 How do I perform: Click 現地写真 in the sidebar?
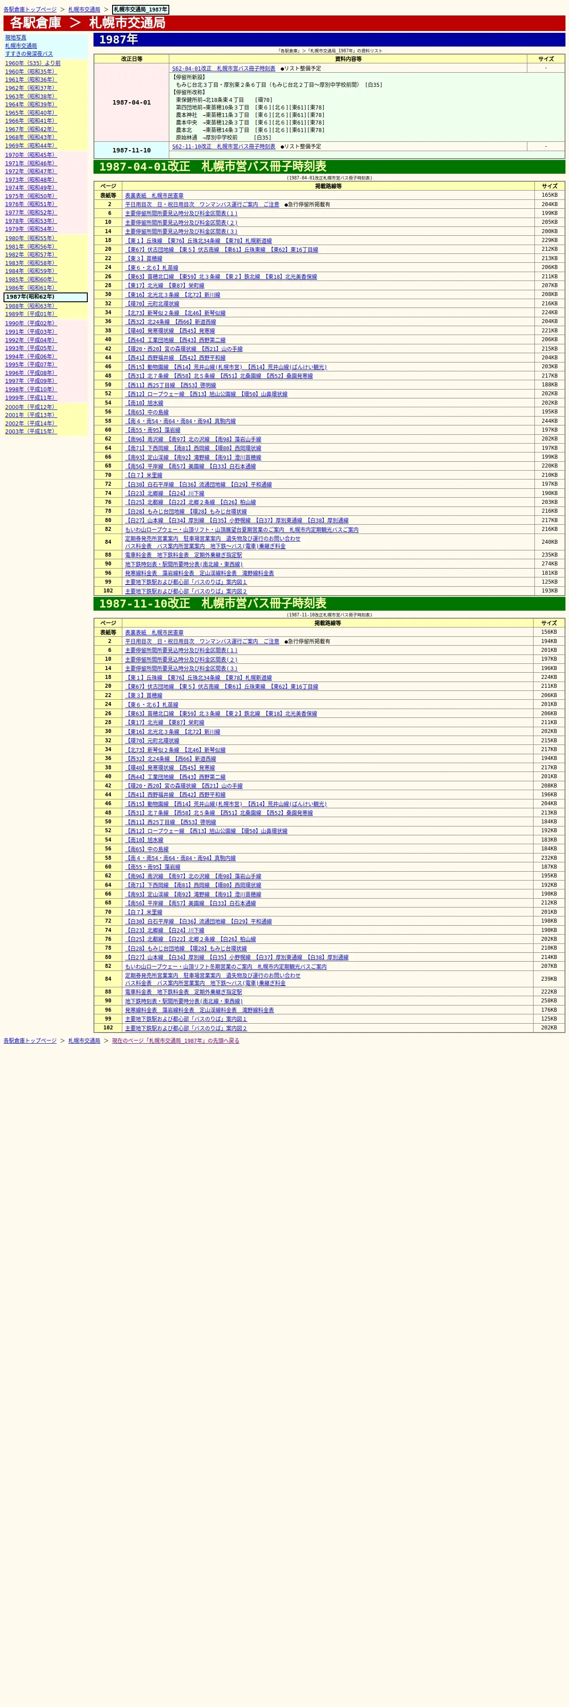[16, 38]
